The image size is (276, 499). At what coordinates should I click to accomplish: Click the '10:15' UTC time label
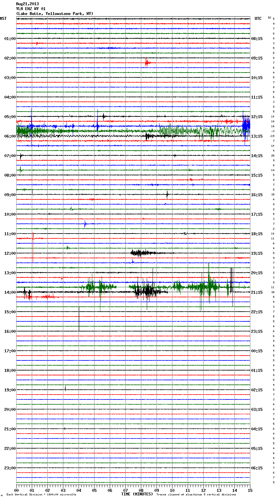(x=257, y=78)
